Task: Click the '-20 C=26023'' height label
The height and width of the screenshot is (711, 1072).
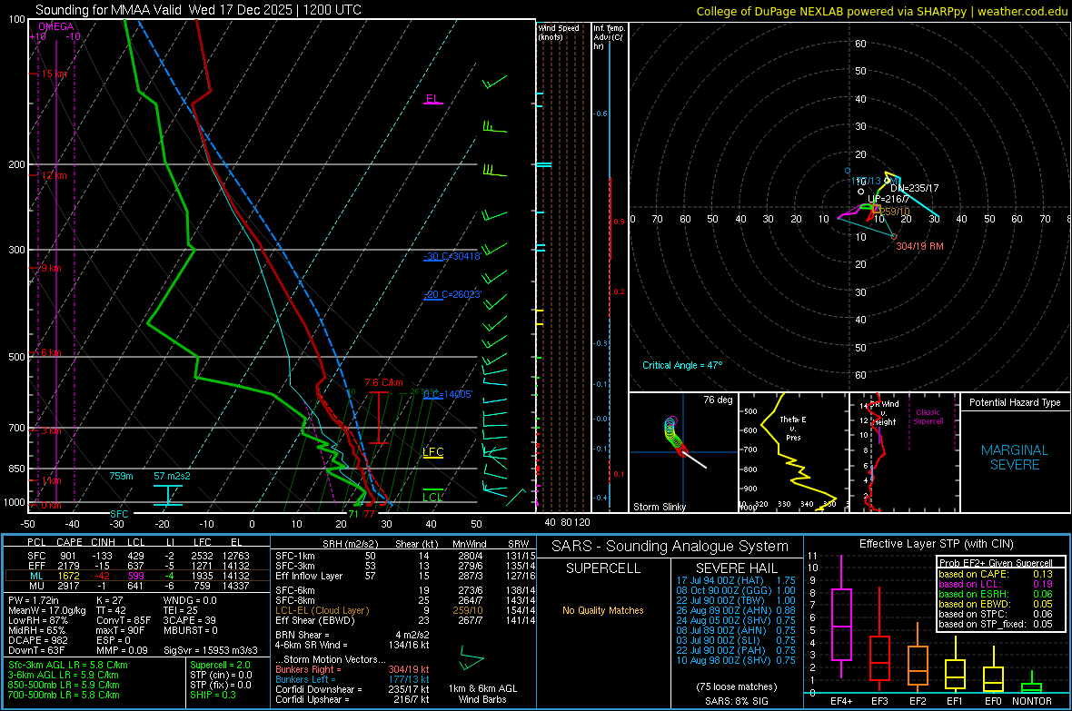Action: [x=452, y=294]
